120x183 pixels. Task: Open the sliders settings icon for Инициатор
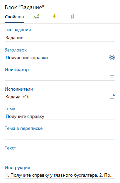[x=112, y=77]
